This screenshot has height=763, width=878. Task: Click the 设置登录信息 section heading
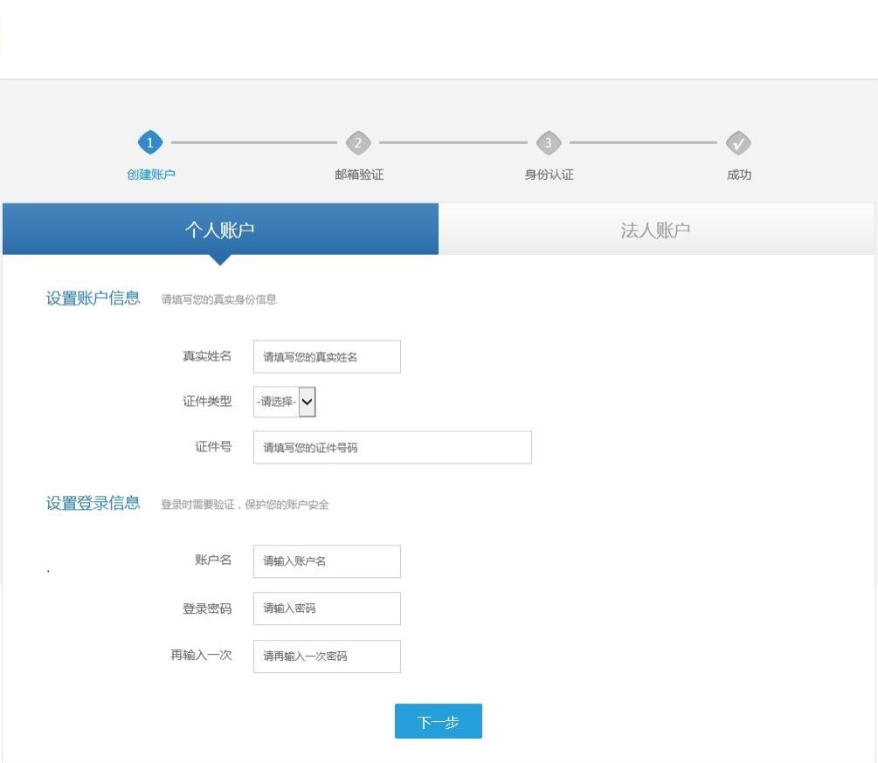(x=93, y=504)
